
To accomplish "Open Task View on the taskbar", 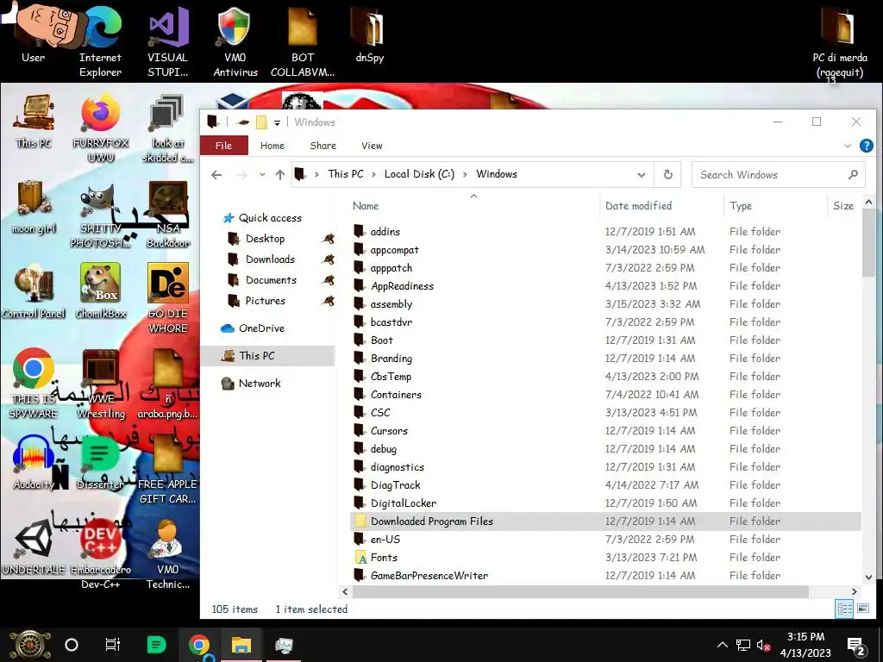I will coord(113,645).
